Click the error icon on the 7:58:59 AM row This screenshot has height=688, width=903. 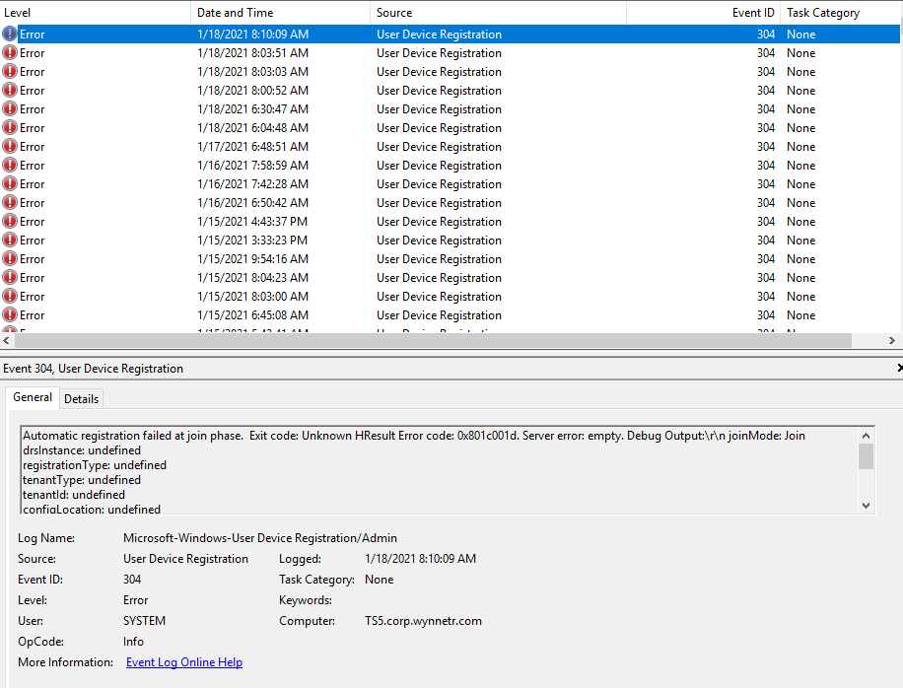pos(9,165)
